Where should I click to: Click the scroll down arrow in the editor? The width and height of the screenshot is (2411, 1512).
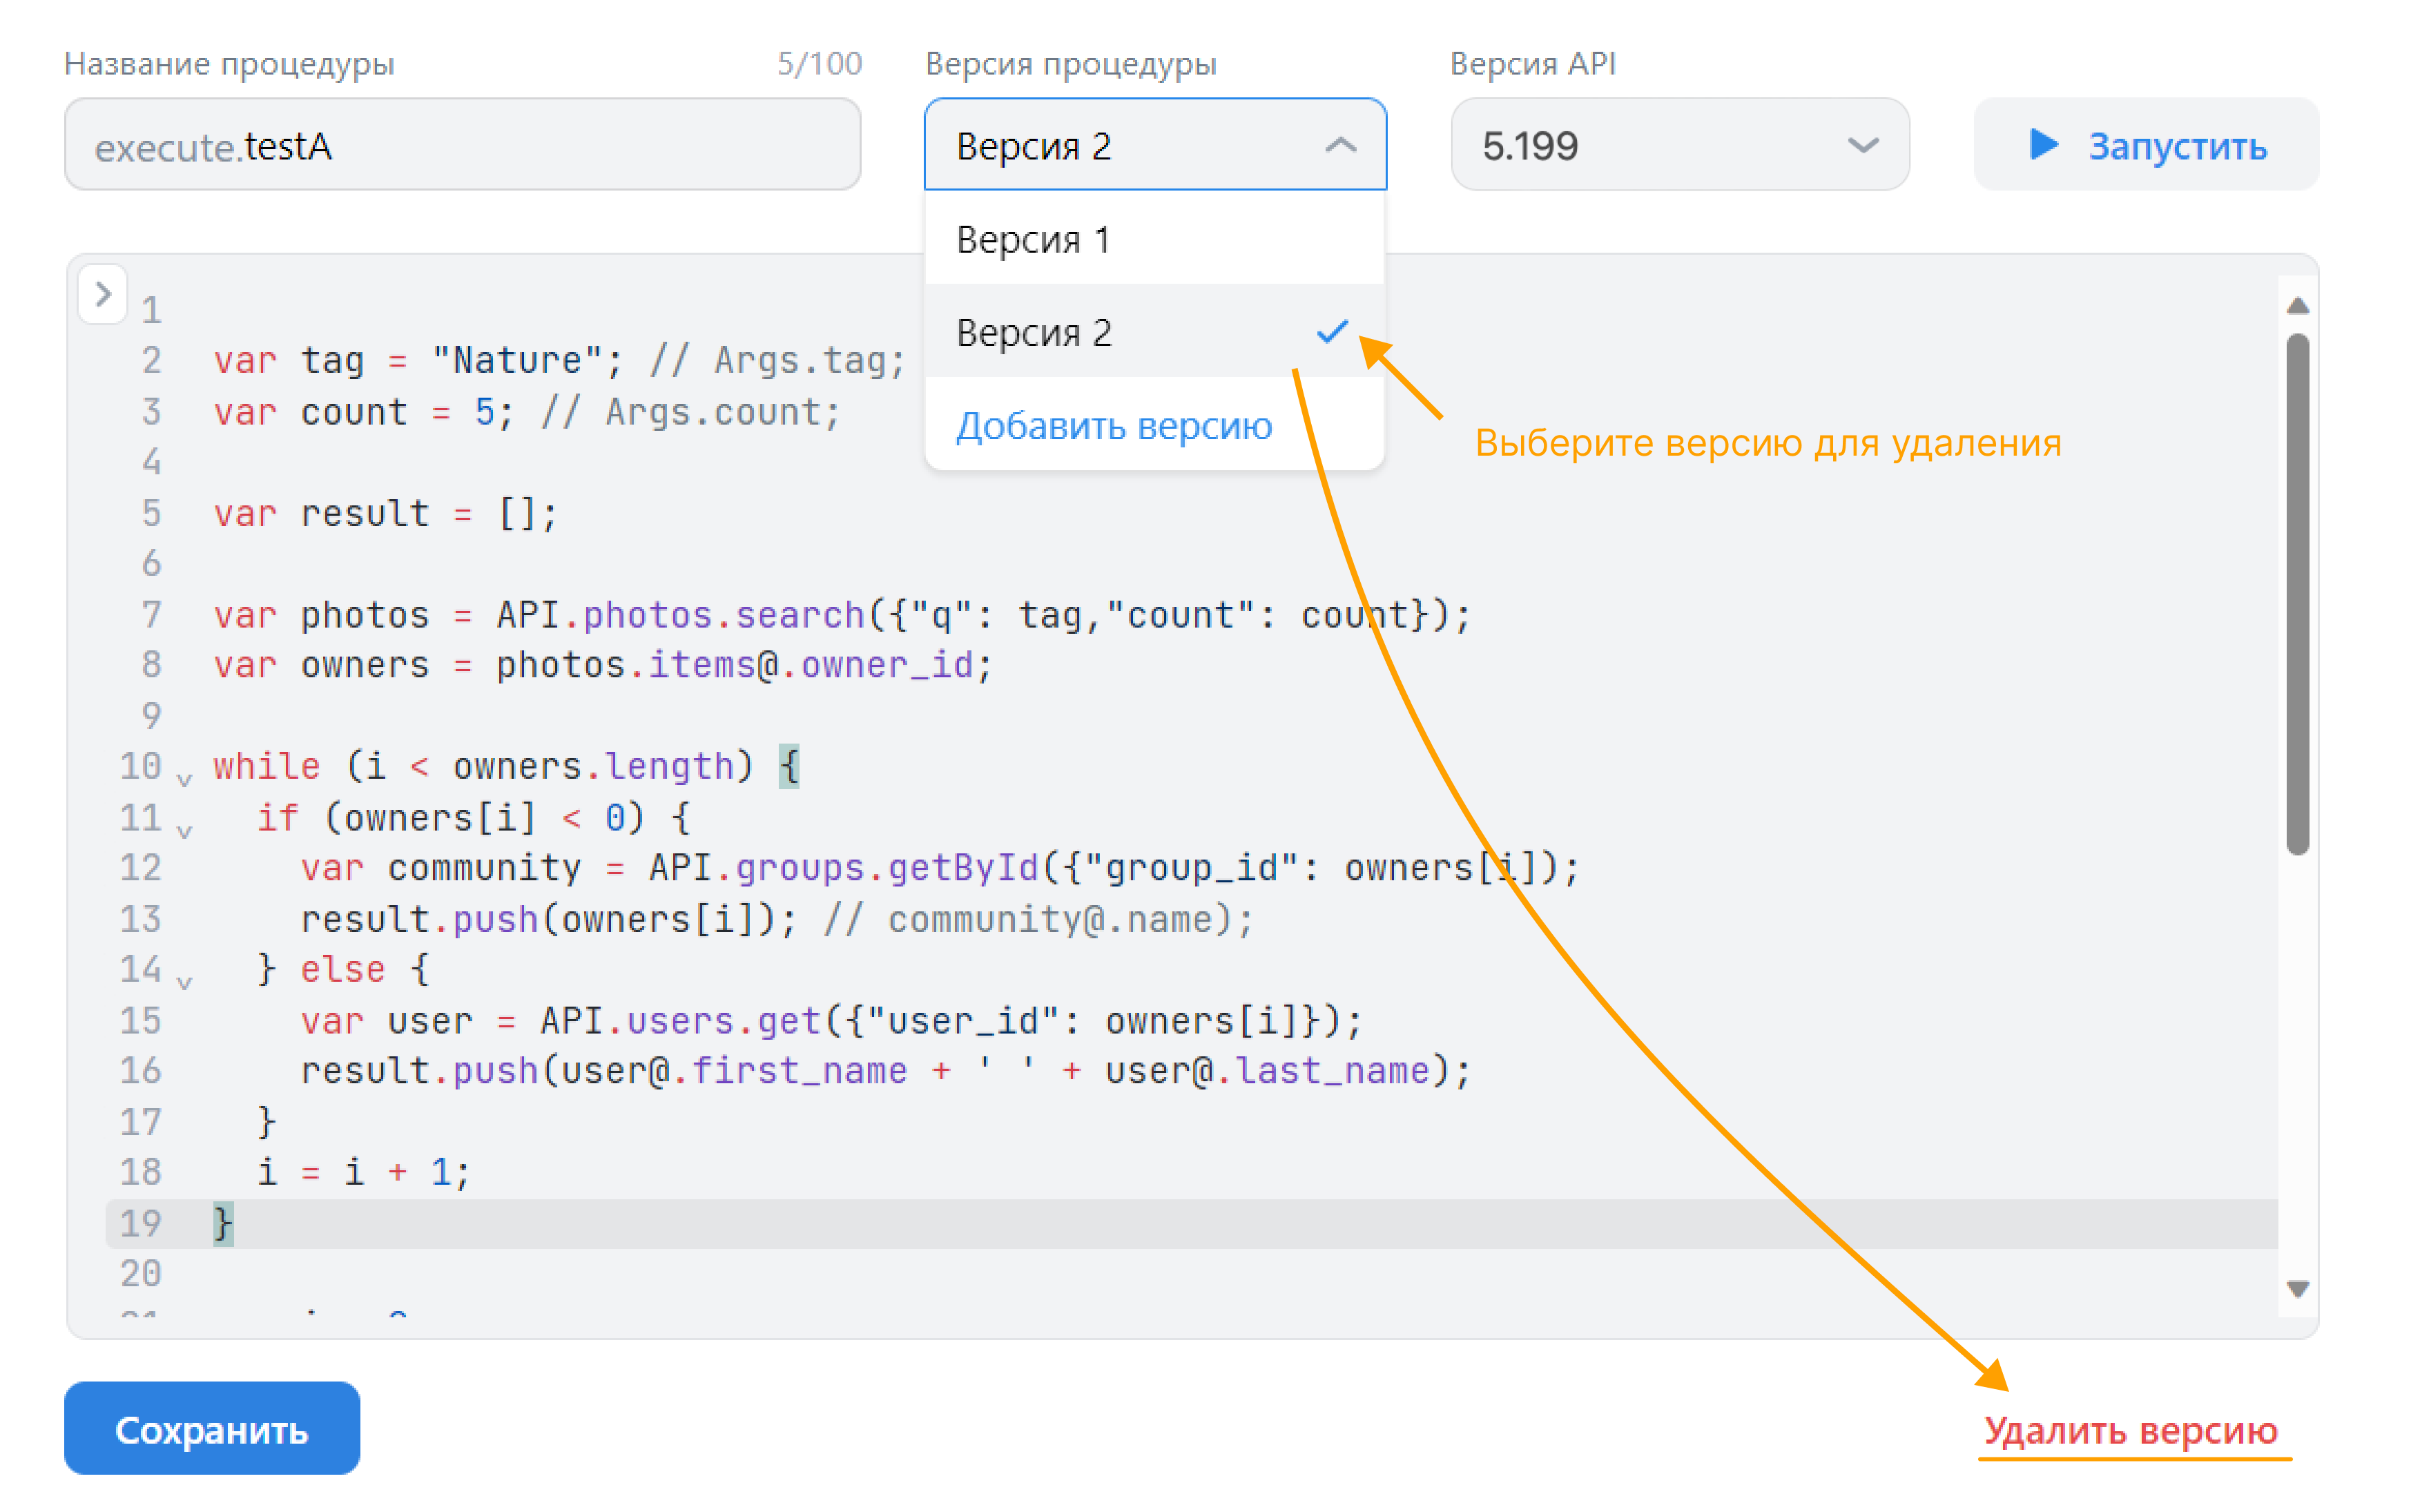2297,1289
